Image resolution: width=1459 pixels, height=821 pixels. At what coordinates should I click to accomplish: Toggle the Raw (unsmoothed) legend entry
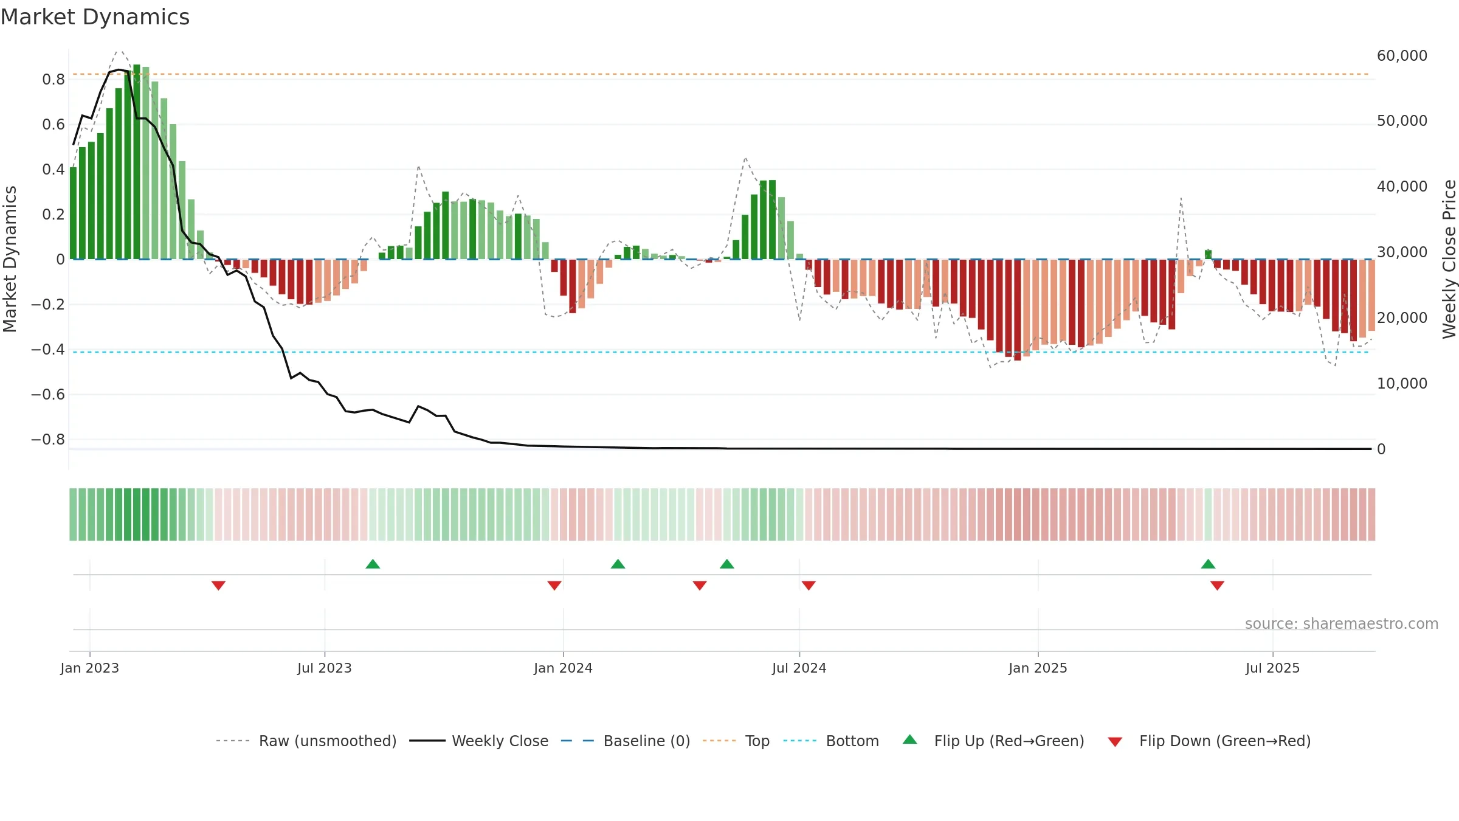(306, 741)
